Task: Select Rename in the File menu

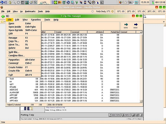Action: click(x=13, y=38)
